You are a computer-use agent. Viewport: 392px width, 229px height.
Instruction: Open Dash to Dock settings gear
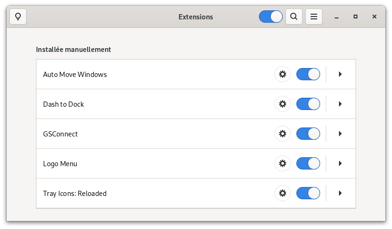283,104
